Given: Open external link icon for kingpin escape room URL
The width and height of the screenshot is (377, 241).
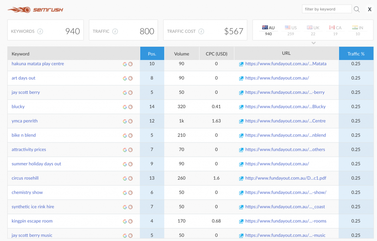Looking at the screenshot, I should coord(241,221).
